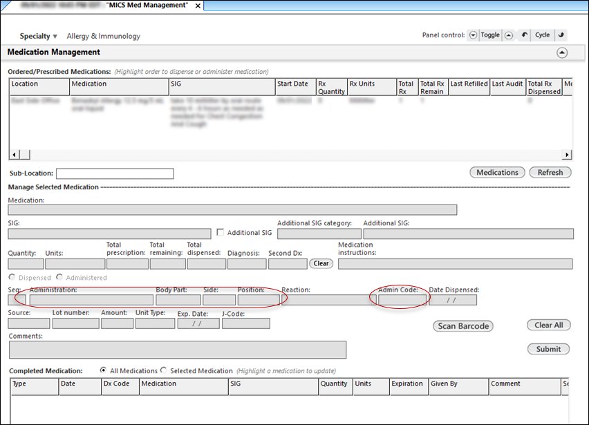Viewport: 589px width, 425px height.
Task: Click the Diagnosis field
Action: [x=247, y=264]
